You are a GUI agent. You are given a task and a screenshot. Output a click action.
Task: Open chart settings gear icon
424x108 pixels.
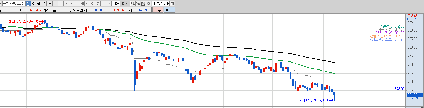tap(149, 4)
